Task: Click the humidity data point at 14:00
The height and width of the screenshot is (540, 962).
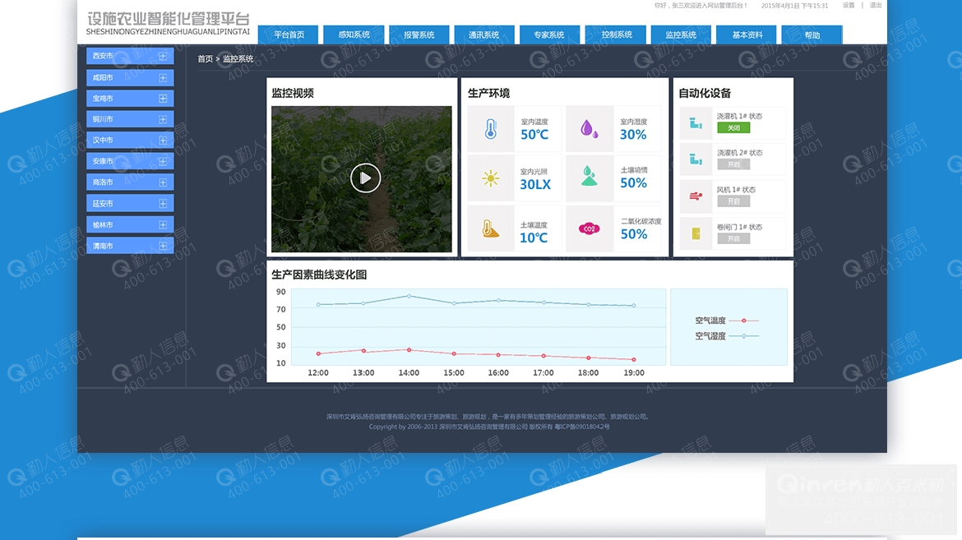Action: pyautogui.click(x=409, y=297)
